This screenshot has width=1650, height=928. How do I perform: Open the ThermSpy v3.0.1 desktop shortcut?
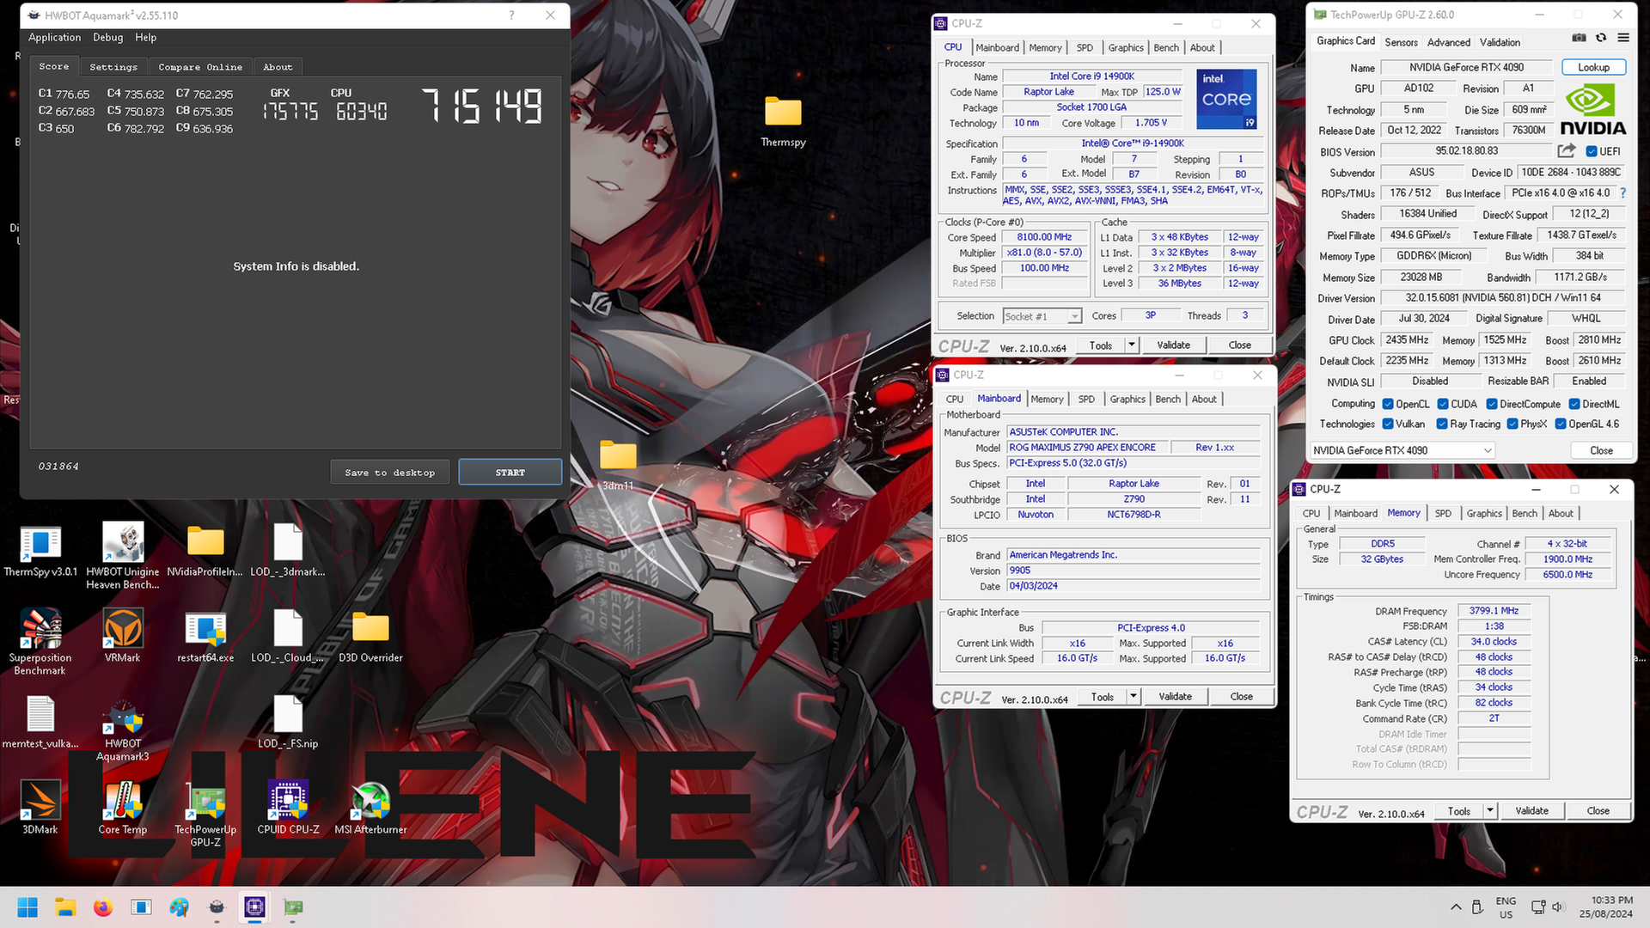click(x=40, y=550)
